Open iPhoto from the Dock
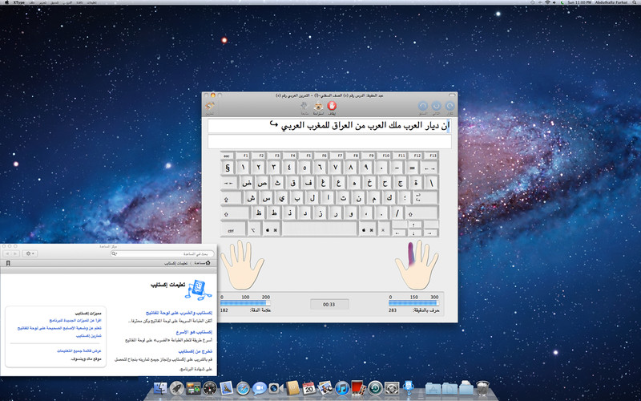Image resolution: width=641 pixels, height=401 pixels. (x=325, y=388)
